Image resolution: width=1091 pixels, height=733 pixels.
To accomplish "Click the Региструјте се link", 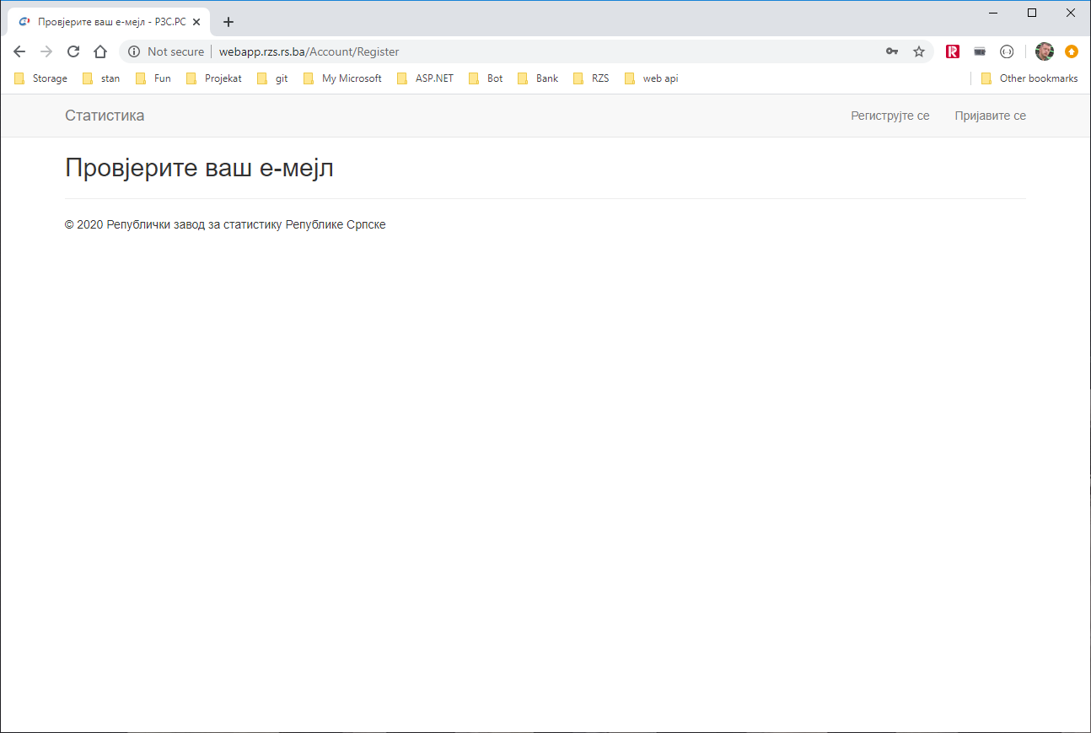I will point(889,116).
